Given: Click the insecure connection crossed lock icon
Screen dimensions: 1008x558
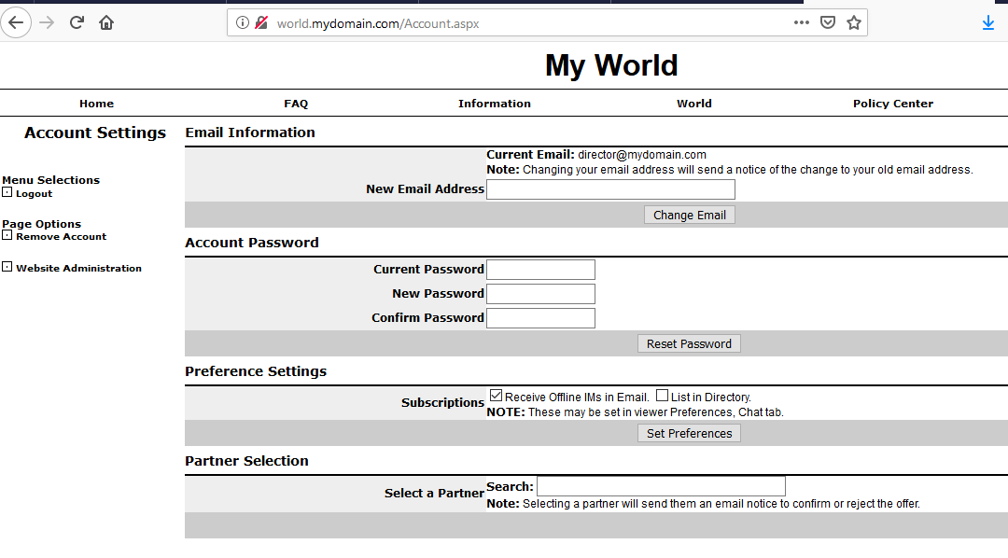Looking at the screenshot, I should click(x=261, y=23).
